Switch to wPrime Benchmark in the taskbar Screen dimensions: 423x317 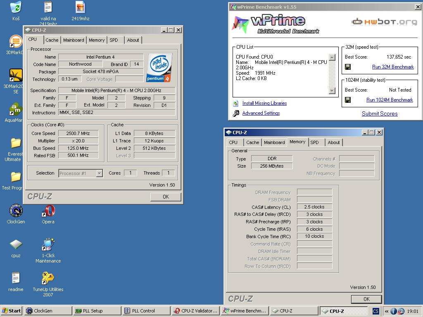pyautogui.click(x=245, y=311)
